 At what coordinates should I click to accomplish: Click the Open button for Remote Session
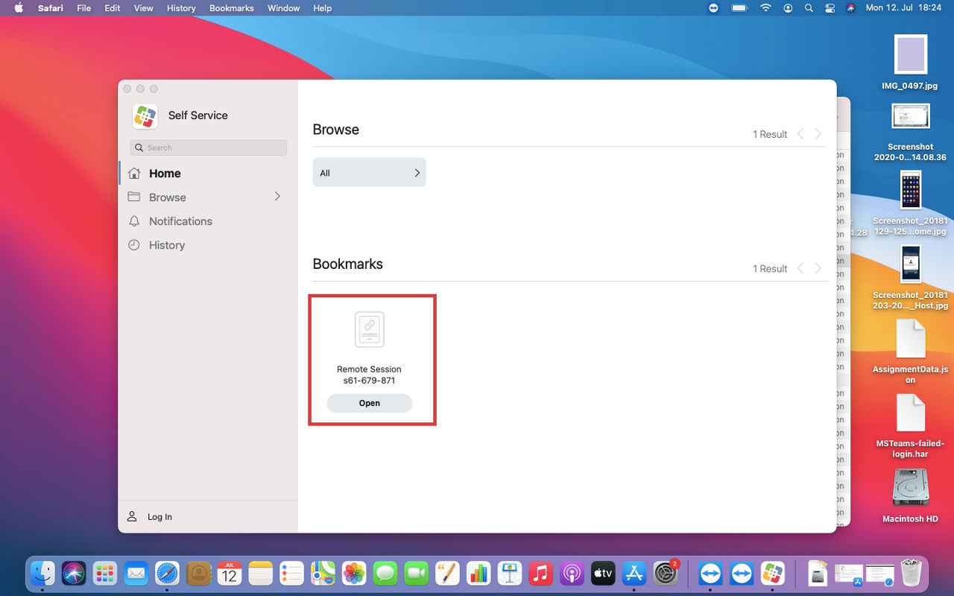pos(370,403)
